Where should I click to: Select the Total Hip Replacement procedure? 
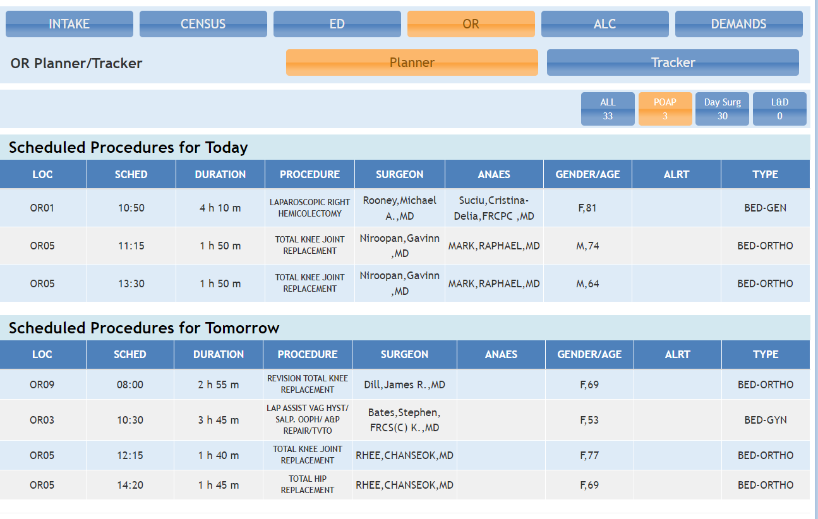tap(308, 484)
